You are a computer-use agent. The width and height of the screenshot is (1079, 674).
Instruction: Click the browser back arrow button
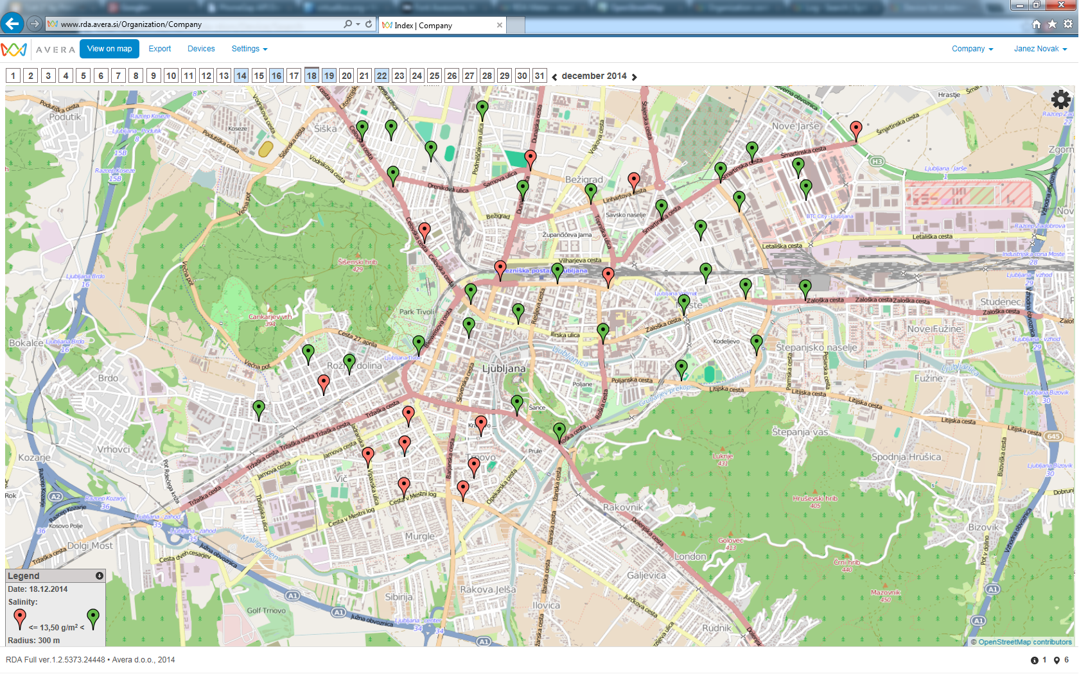point(12,24)
